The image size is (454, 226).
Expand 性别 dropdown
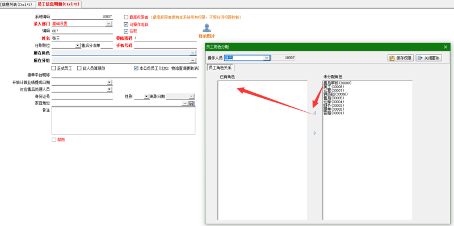coord(146,97)
